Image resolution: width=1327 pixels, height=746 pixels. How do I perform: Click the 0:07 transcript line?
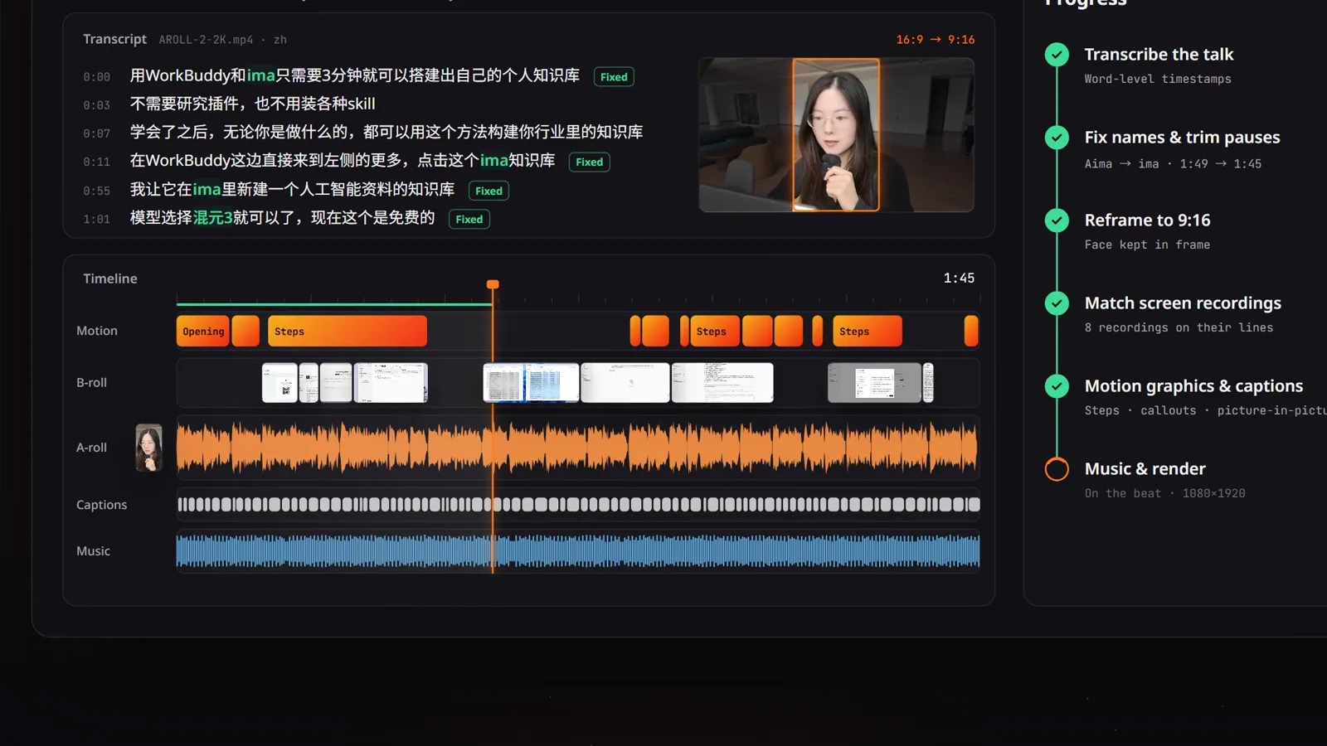pyautogui.click(x=386, y=133)
